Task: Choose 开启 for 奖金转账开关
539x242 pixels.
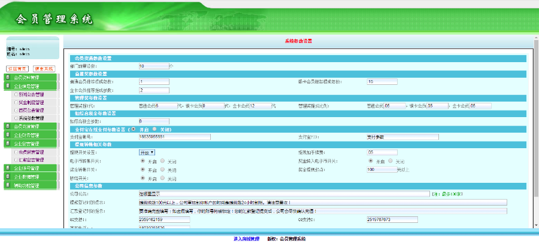Action: (143, 169)
